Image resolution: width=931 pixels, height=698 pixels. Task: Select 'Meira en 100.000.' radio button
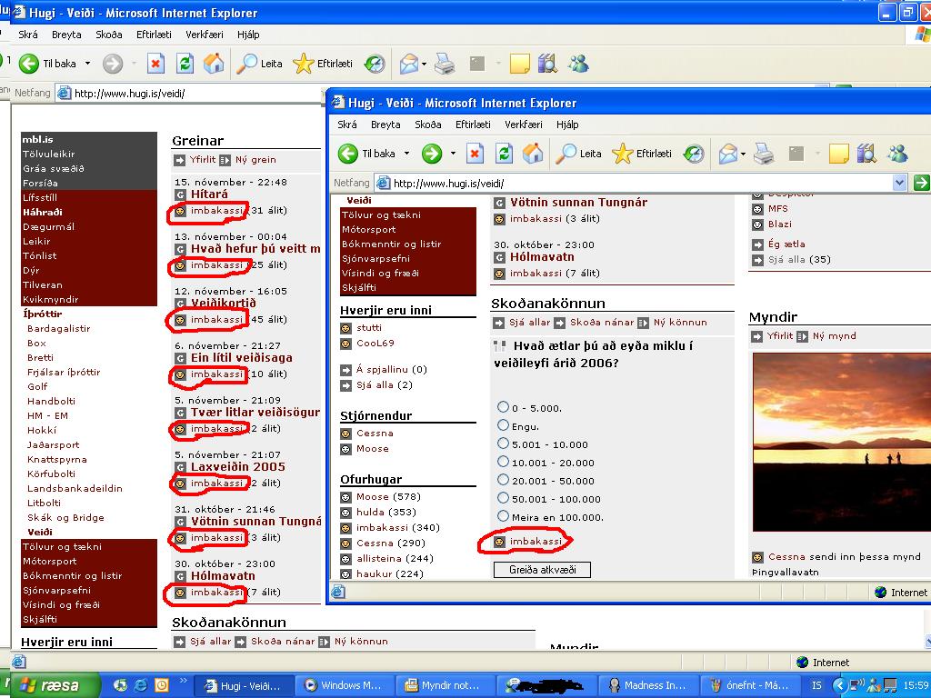pos(503,516)
